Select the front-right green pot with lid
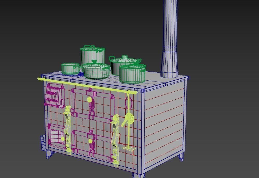Image resolution: width=259 pixels, height=178 pixels. click(133, 73)
